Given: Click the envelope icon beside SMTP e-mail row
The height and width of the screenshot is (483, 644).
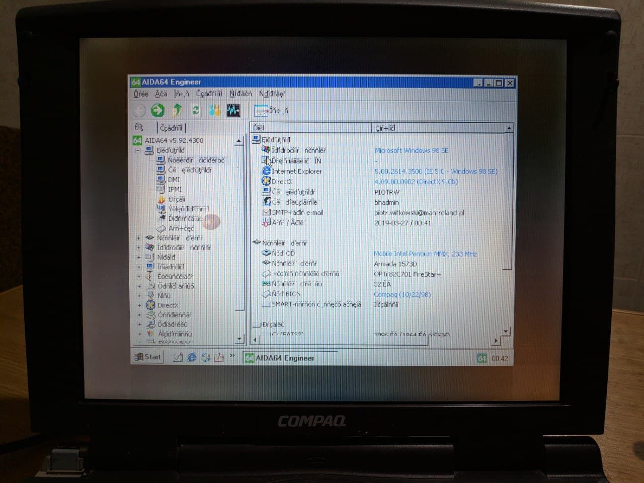Looking at the screenshot, I should click(266, 212).
